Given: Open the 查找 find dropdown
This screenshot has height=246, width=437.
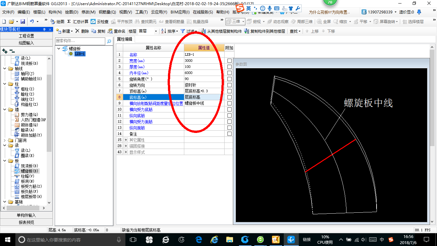Looking at the screenshot, I should tap(295, 31).
